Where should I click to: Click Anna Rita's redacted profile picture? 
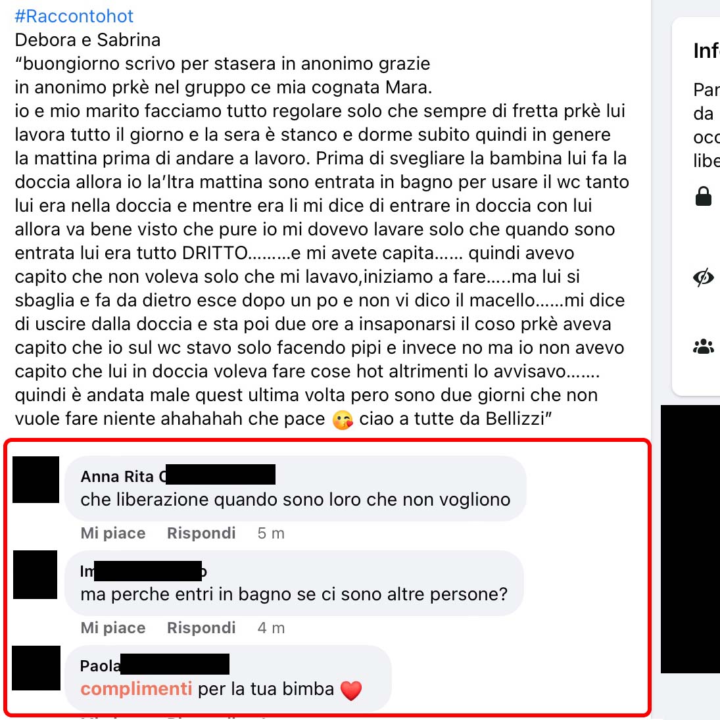[x=36, y=479]
